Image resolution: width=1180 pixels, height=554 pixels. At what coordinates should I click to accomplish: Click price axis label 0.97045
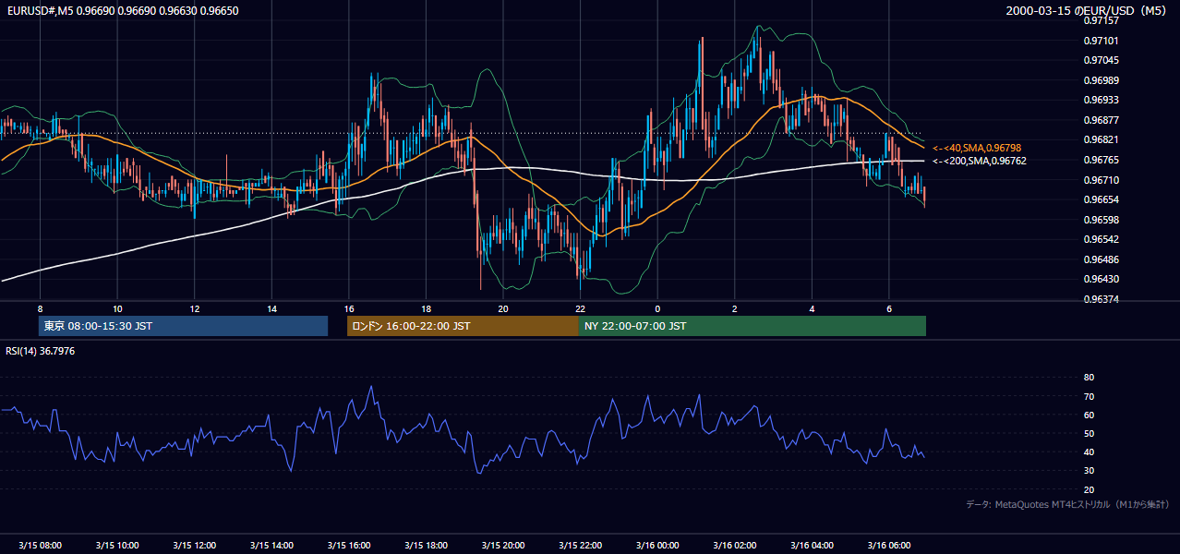(x=1102, y=60)
